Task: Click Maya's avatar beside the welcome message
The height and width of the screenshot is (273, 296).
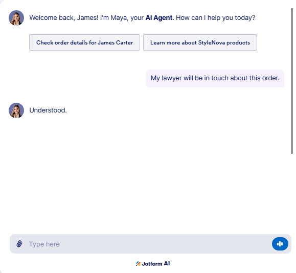Action: [16, 18]
